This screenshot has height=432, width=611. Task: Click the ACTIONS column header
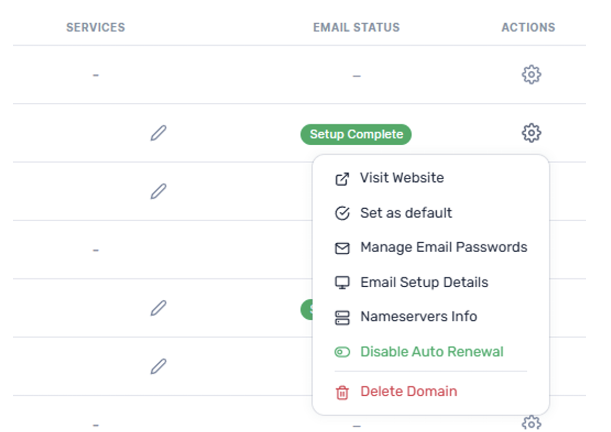pyautogui.click(x=528, y=27)
